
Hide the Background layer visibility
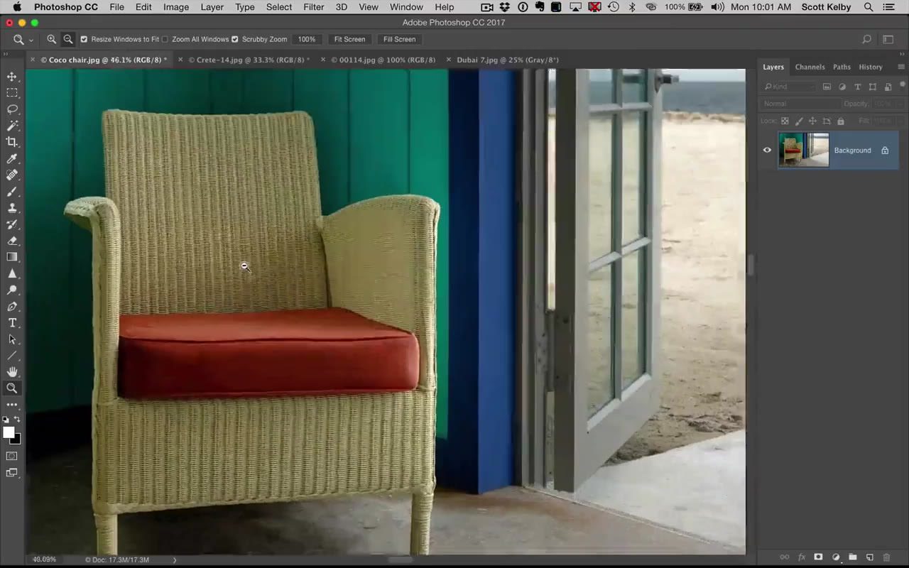coord(767,150)
